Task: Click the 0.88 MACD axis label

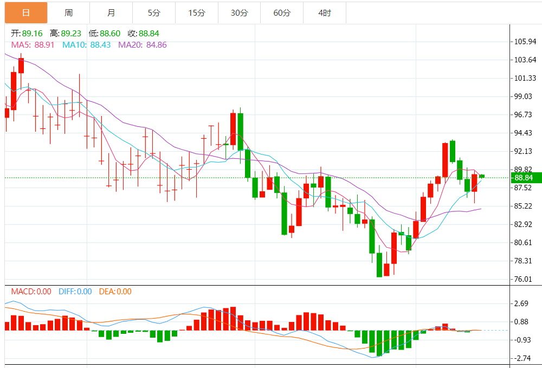Action: (x=521, y=322)
